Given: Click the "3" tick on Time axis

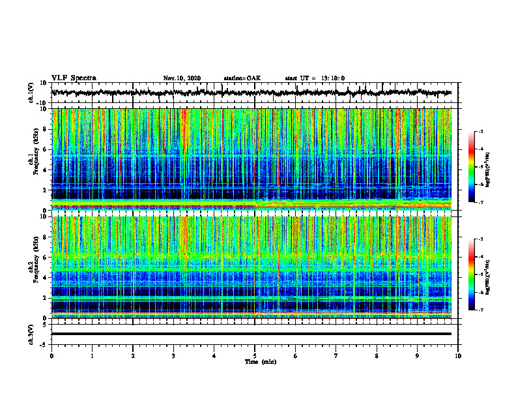Looking at the screenshot, I should click(173, 356).
